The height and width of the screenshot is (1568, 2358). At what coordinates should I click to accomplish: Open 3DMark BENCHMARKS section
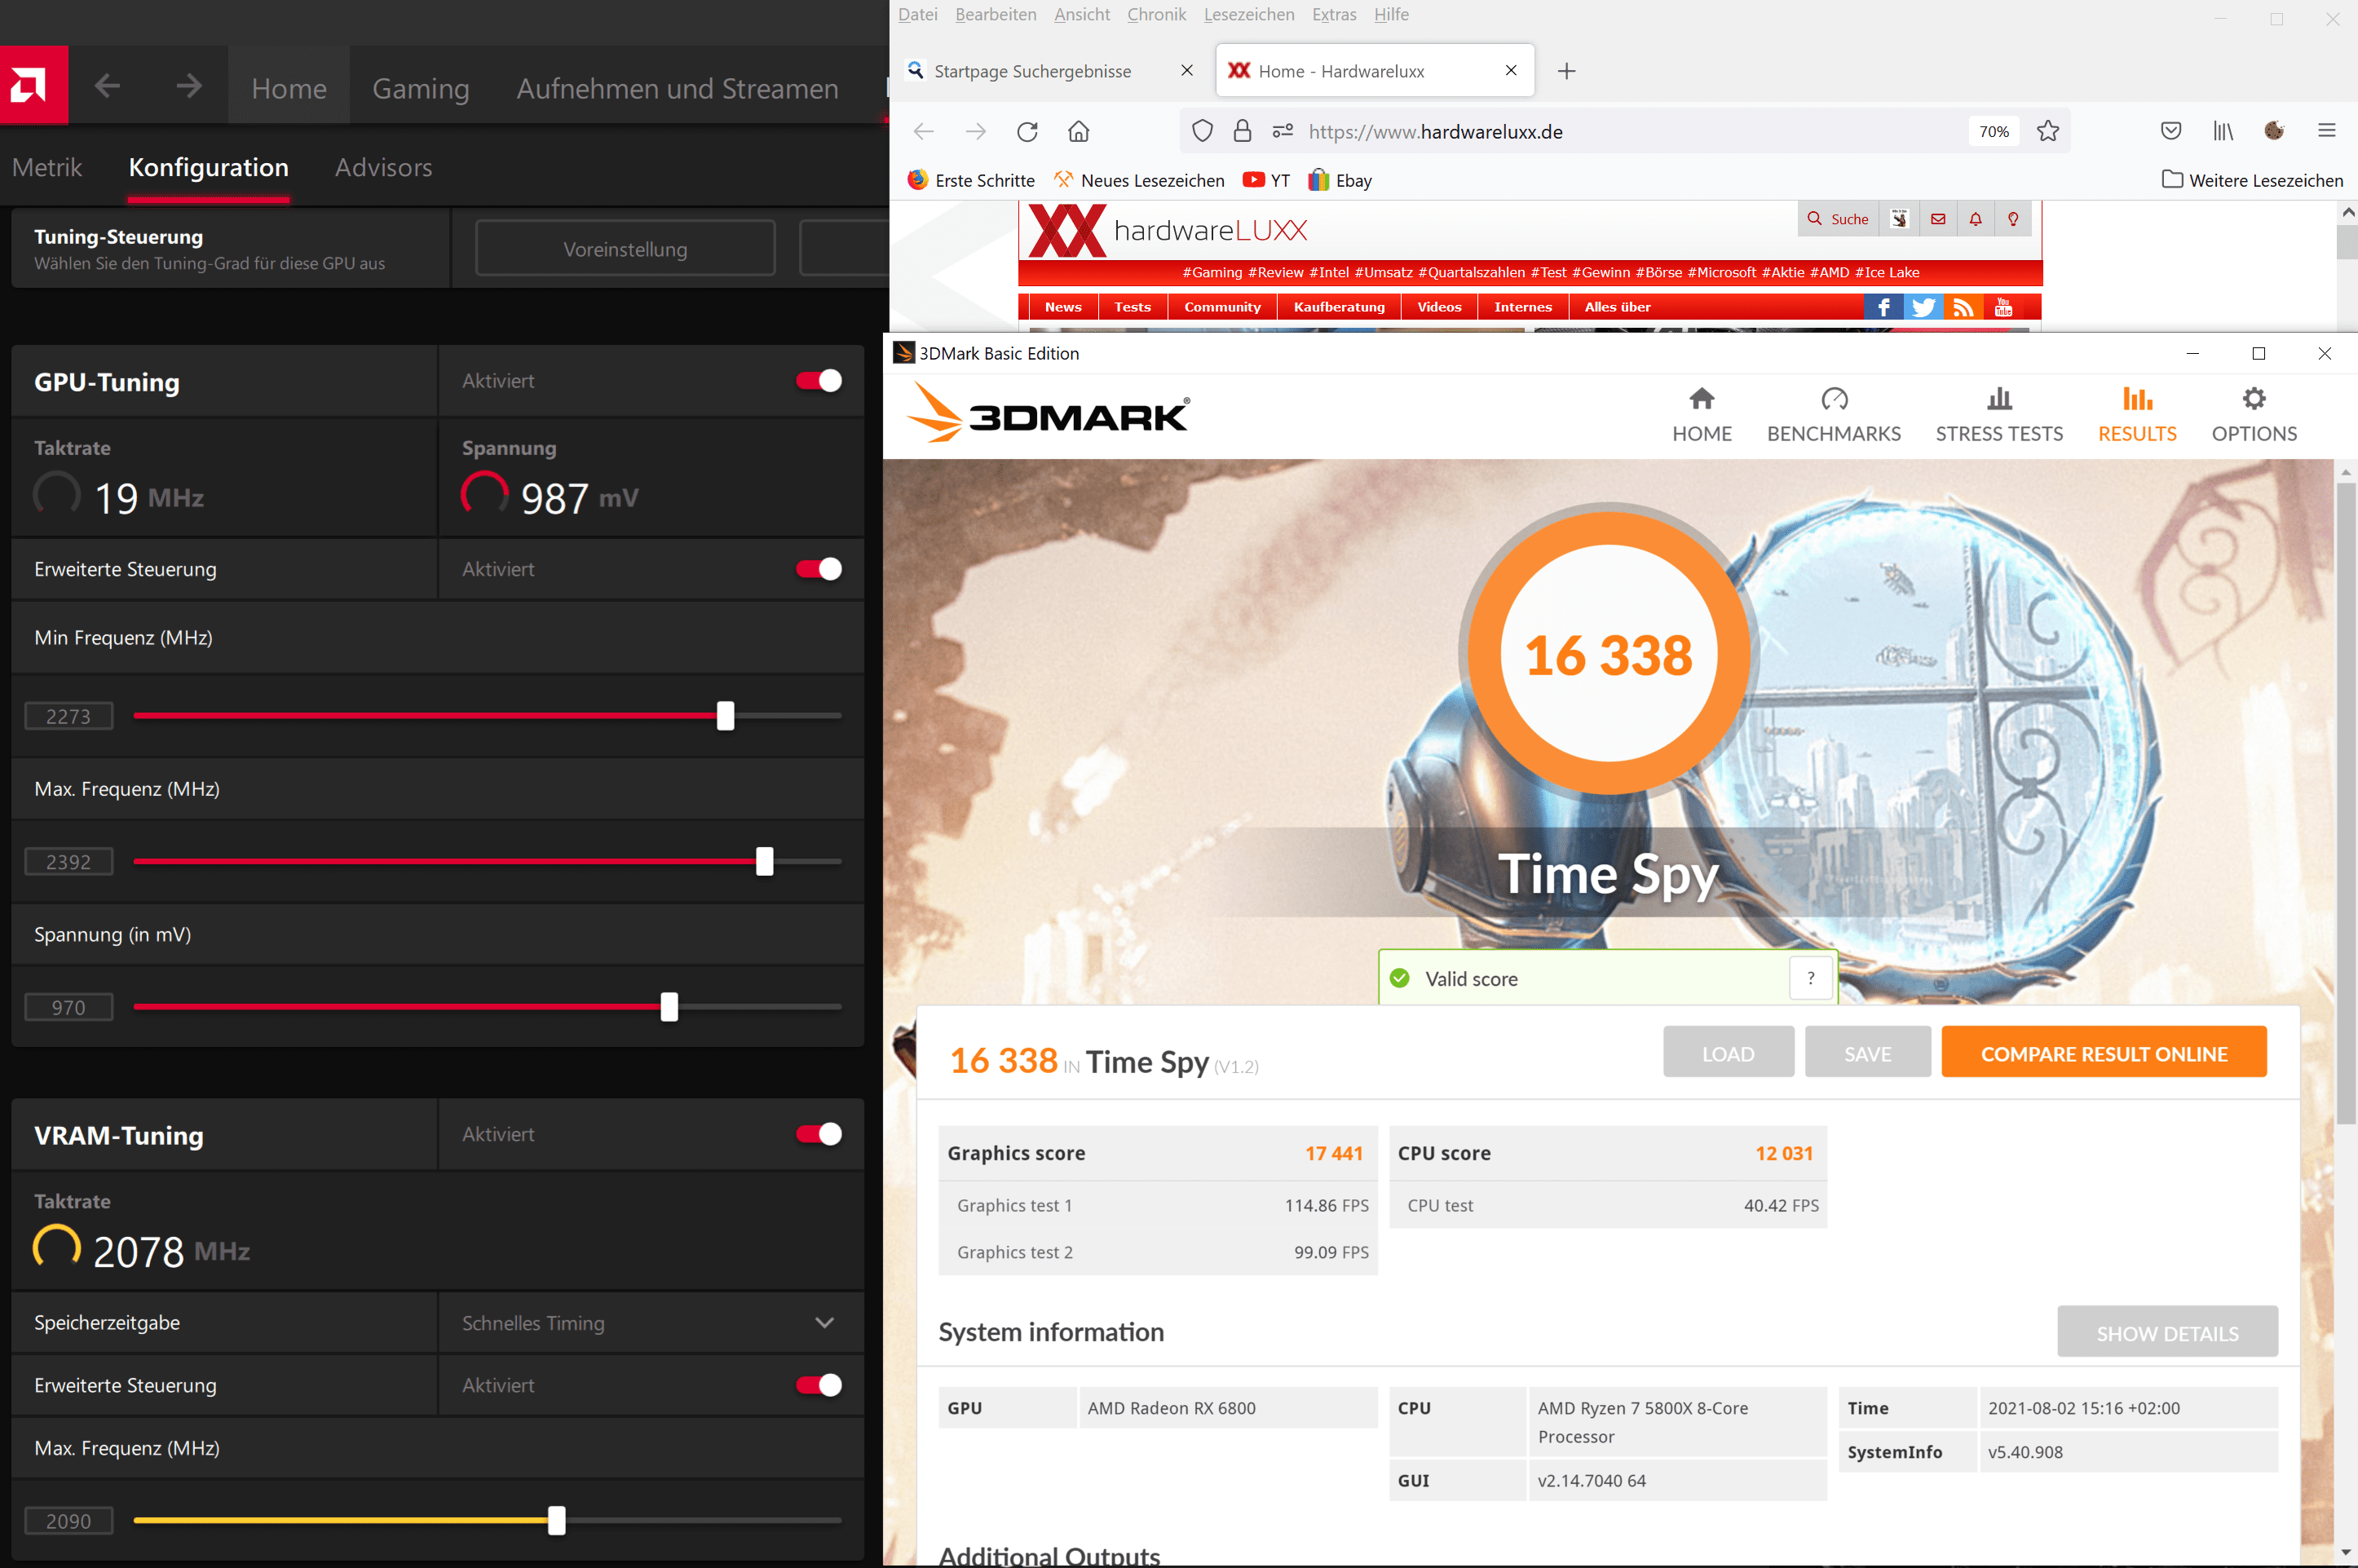point(1834,415)
